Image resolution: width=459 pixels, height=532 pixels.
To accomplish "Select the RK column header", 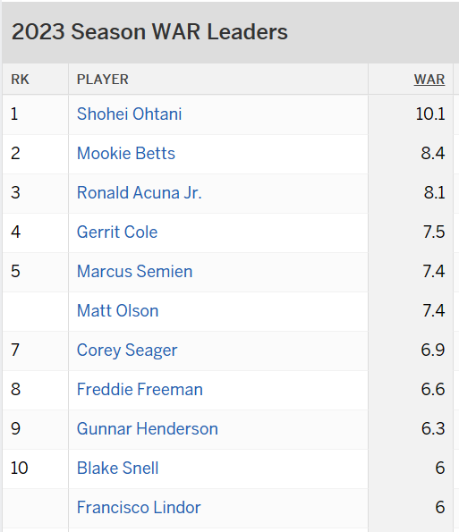I will coord(20,80).
